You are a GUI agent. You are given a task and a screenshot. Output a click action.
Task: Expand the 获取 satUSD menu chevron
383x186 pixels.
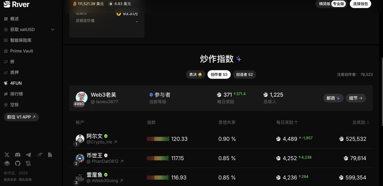pos(53,29)
